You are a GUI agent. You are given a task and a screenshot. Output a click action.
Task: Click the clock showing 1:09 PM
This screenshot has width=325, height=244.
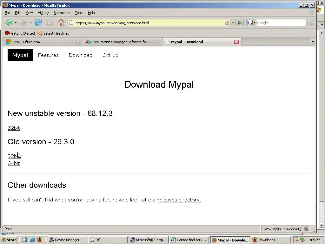[314, 240]
